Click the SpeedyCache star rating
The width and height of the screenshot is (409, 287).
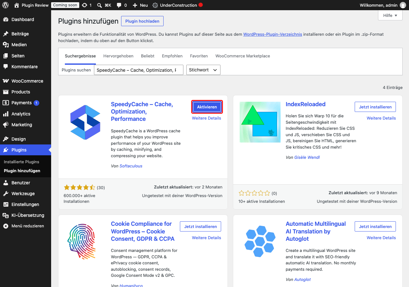click(x=80, y=188)
